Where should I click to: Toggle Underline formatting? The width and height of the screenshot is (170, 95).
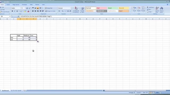[17, 11]
